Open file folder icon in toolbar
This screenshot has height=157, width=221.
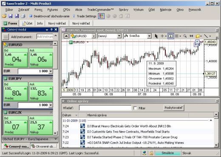pos(4,16)
